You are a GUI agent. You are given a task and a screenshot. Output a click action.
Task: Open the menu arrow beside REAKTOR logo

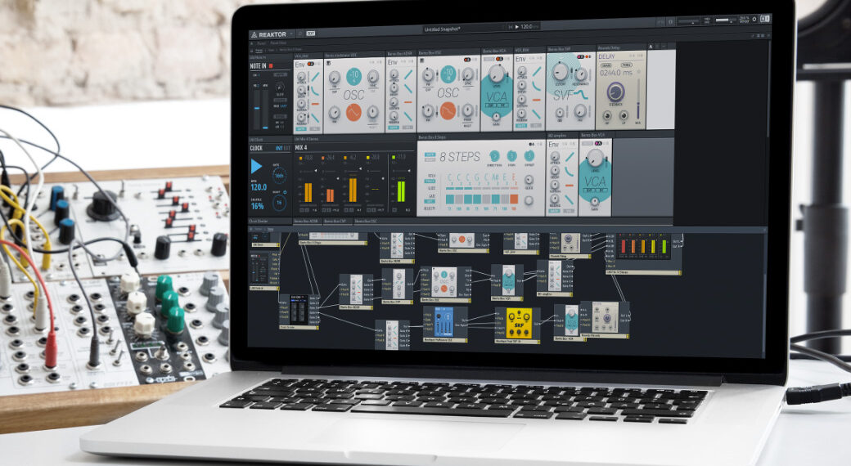(x=291, y=34)
